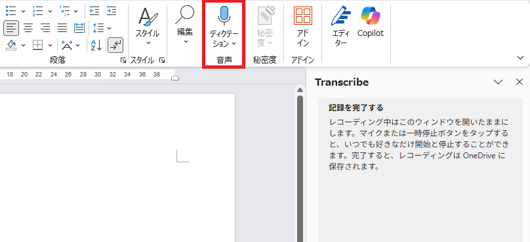Image resolution: width=530 pixels, height=242 pixels.
Task: Click the blank document page
Action: coord(117,167)
